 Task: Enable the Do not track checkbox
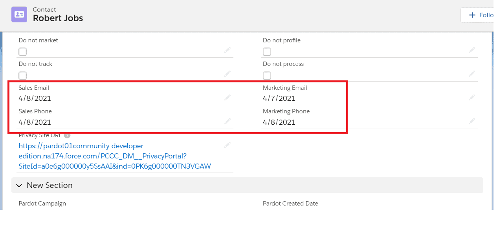pyautogui.click(x=22, y=75)
